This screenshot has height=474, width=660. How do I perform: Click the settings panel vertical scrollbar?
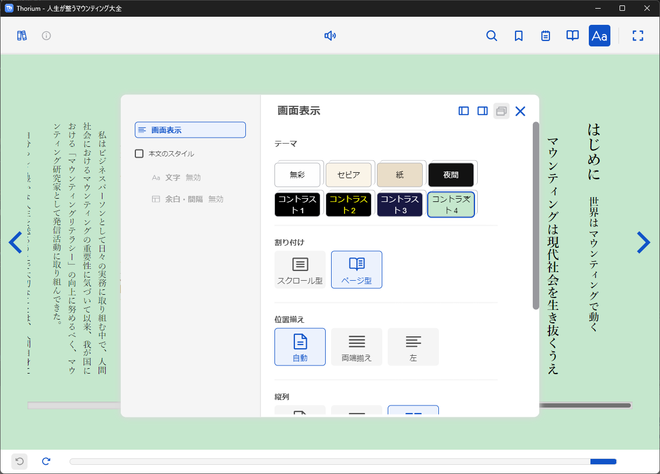535,216
